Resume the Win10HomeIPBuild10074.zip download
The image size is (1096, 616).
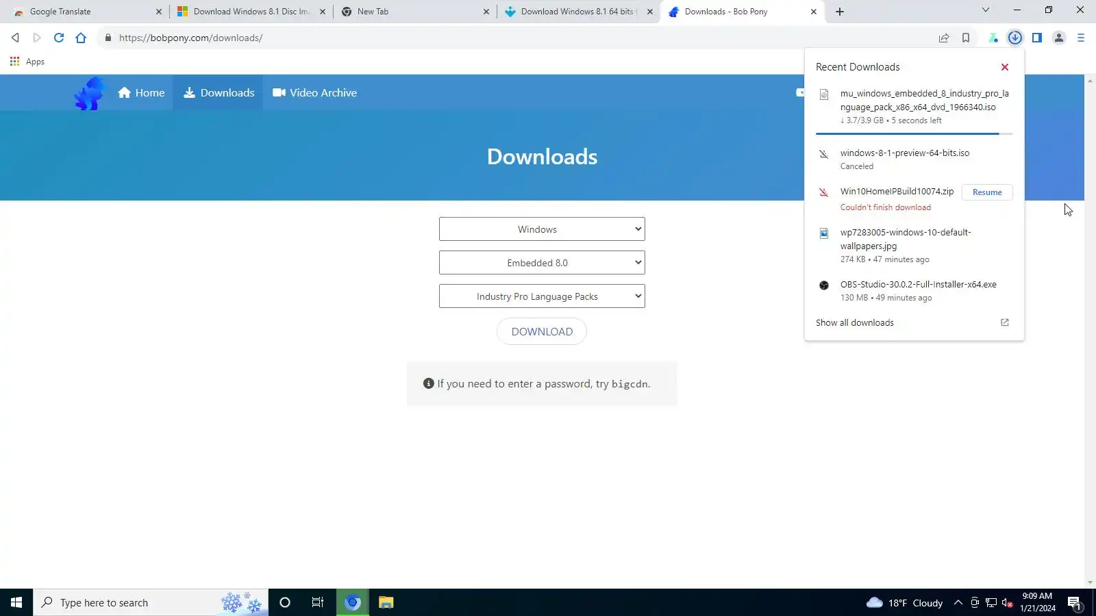coord(987,192)
